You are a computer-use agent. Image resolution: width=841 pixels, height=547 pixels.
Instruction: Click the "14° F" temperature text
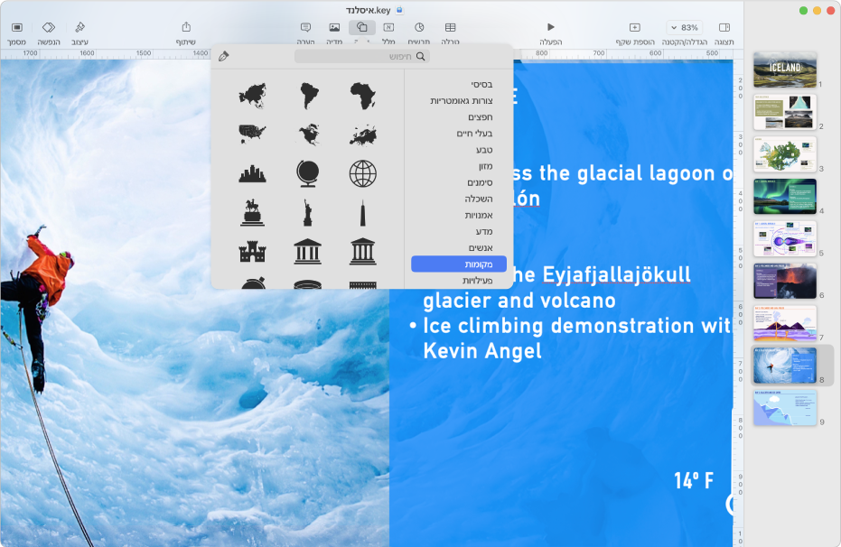693,480
